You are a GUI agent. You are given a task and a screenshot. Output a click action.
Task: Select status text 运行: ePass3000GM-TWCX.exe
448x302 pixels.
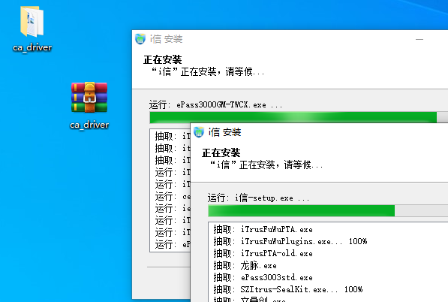[215, 104]
